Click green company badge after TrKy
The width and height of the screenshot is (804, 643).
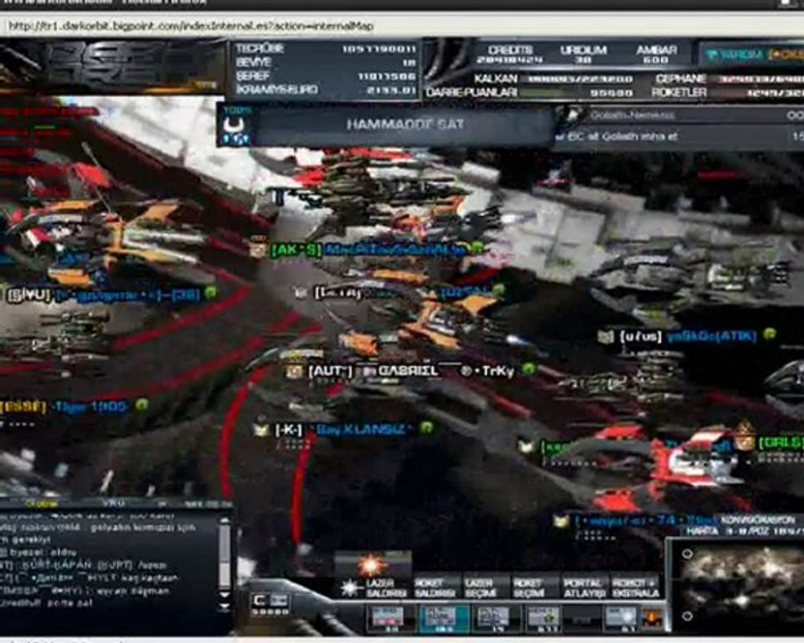click(529, 369)
